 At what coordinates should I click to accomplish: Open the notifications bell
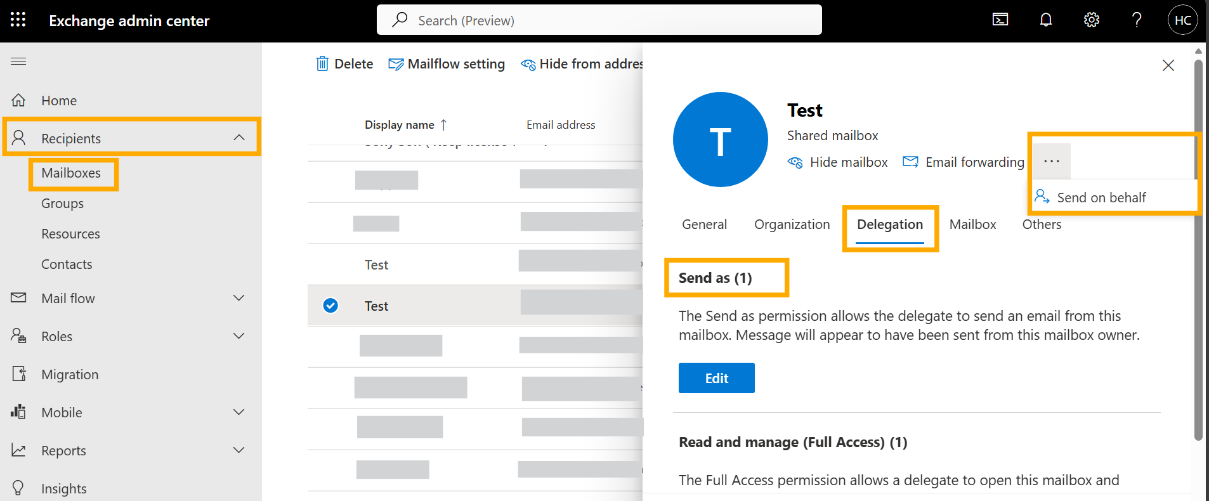(1046, 20)
